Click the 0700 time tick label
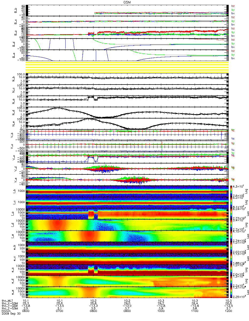 coord(60,311)
